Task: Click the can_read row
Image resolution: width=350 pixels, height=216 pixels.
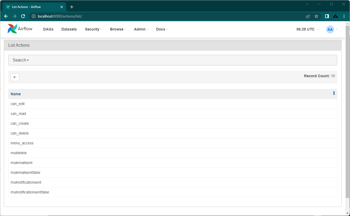Action: point(173,114)
